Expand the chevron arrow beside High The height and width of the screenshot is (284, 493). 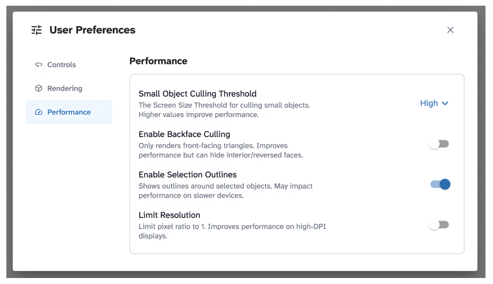[x=445, y=103]
